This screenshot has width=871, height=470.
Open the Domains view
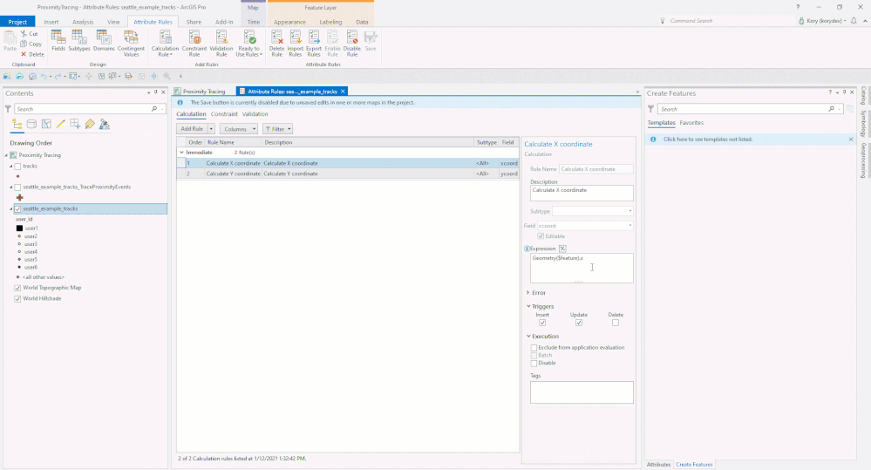pyautogui.click(x=104, y=41)
